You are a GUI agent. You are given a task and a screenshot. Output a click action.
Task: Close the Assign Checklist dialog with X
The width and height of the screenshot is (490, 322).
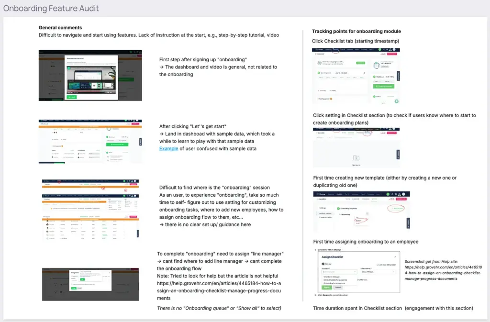[395, 257]
